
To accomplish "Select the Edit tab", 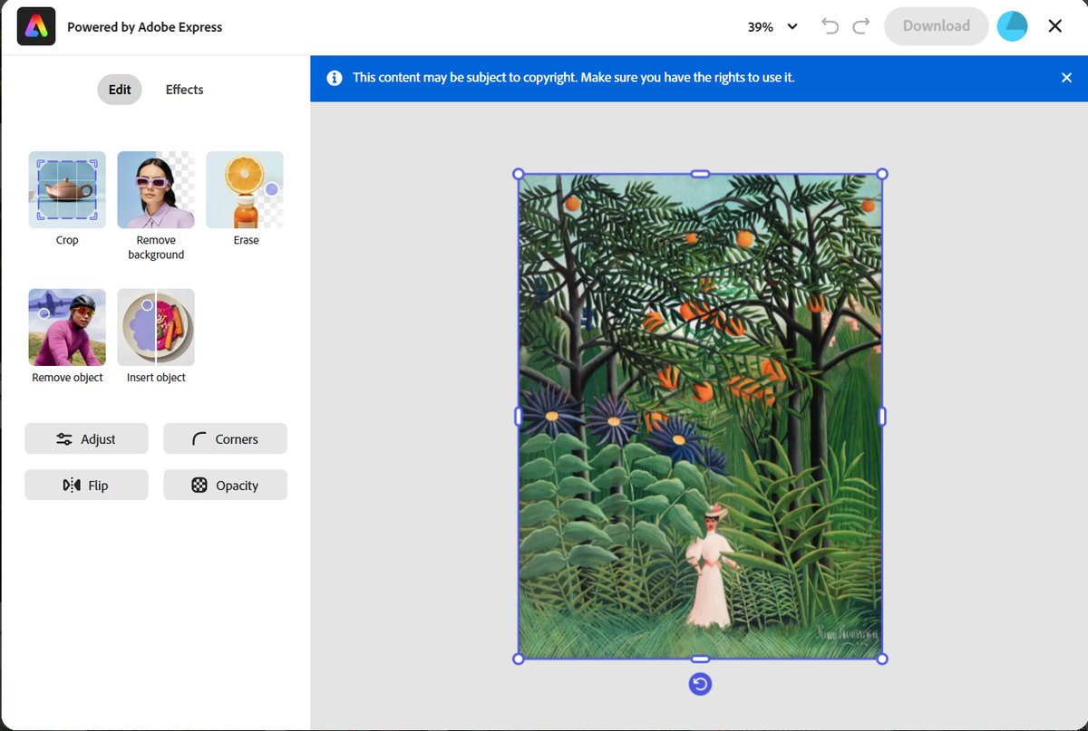I will (x=120, y=90).
